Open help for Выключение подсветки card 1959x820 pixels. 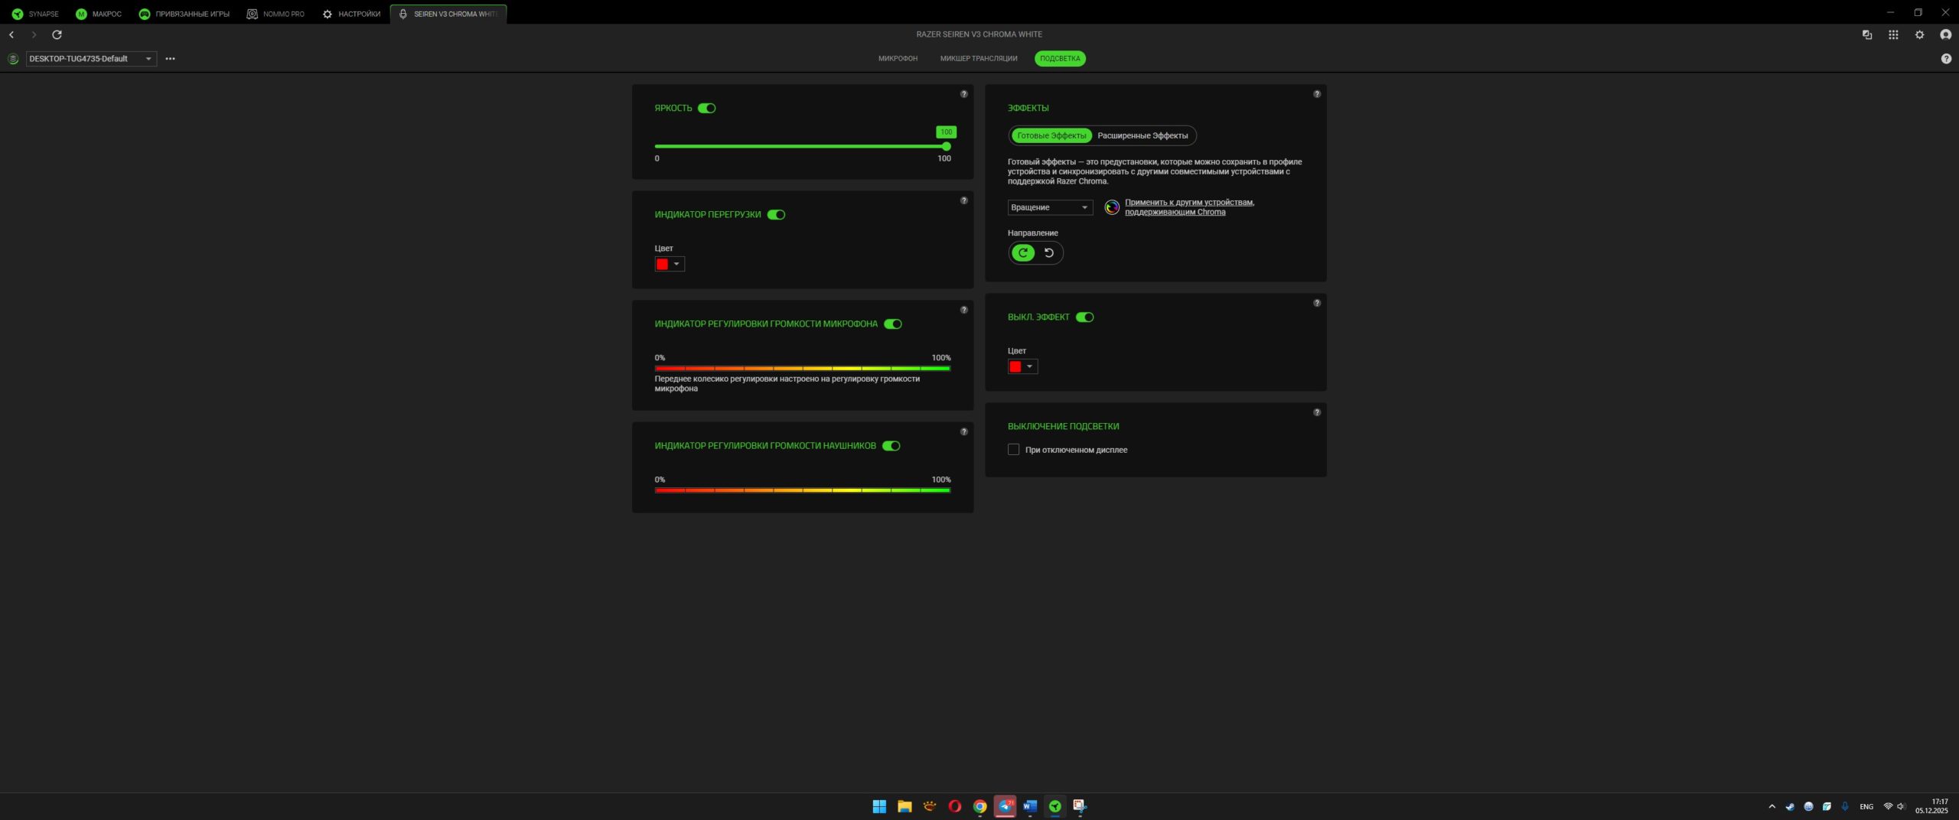point(1317,412)
